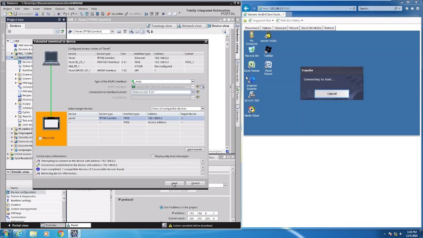
Task: Open Excel Viewer on remote desktop
Action: point(251,67)
